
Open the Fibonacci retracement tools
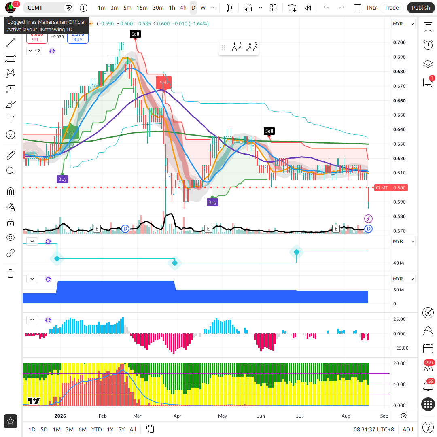pos(11,58)
